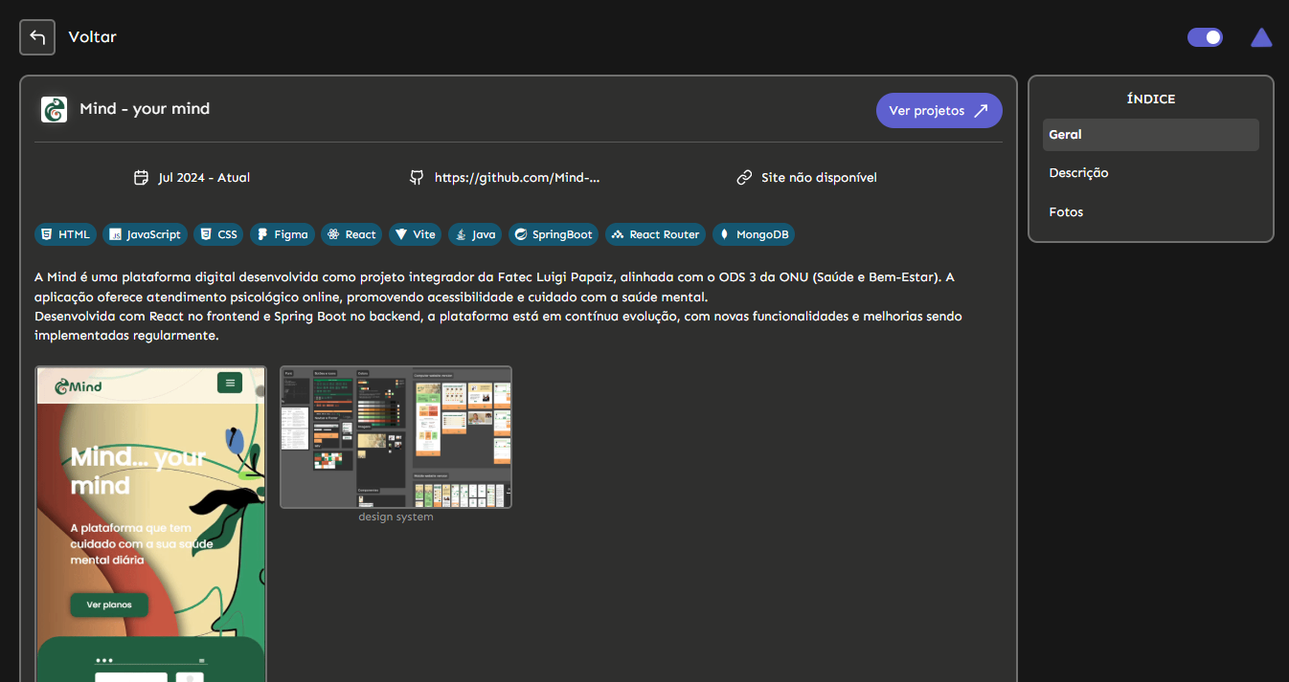
Task: Click the CSS tag
Action: pos(218,234)
